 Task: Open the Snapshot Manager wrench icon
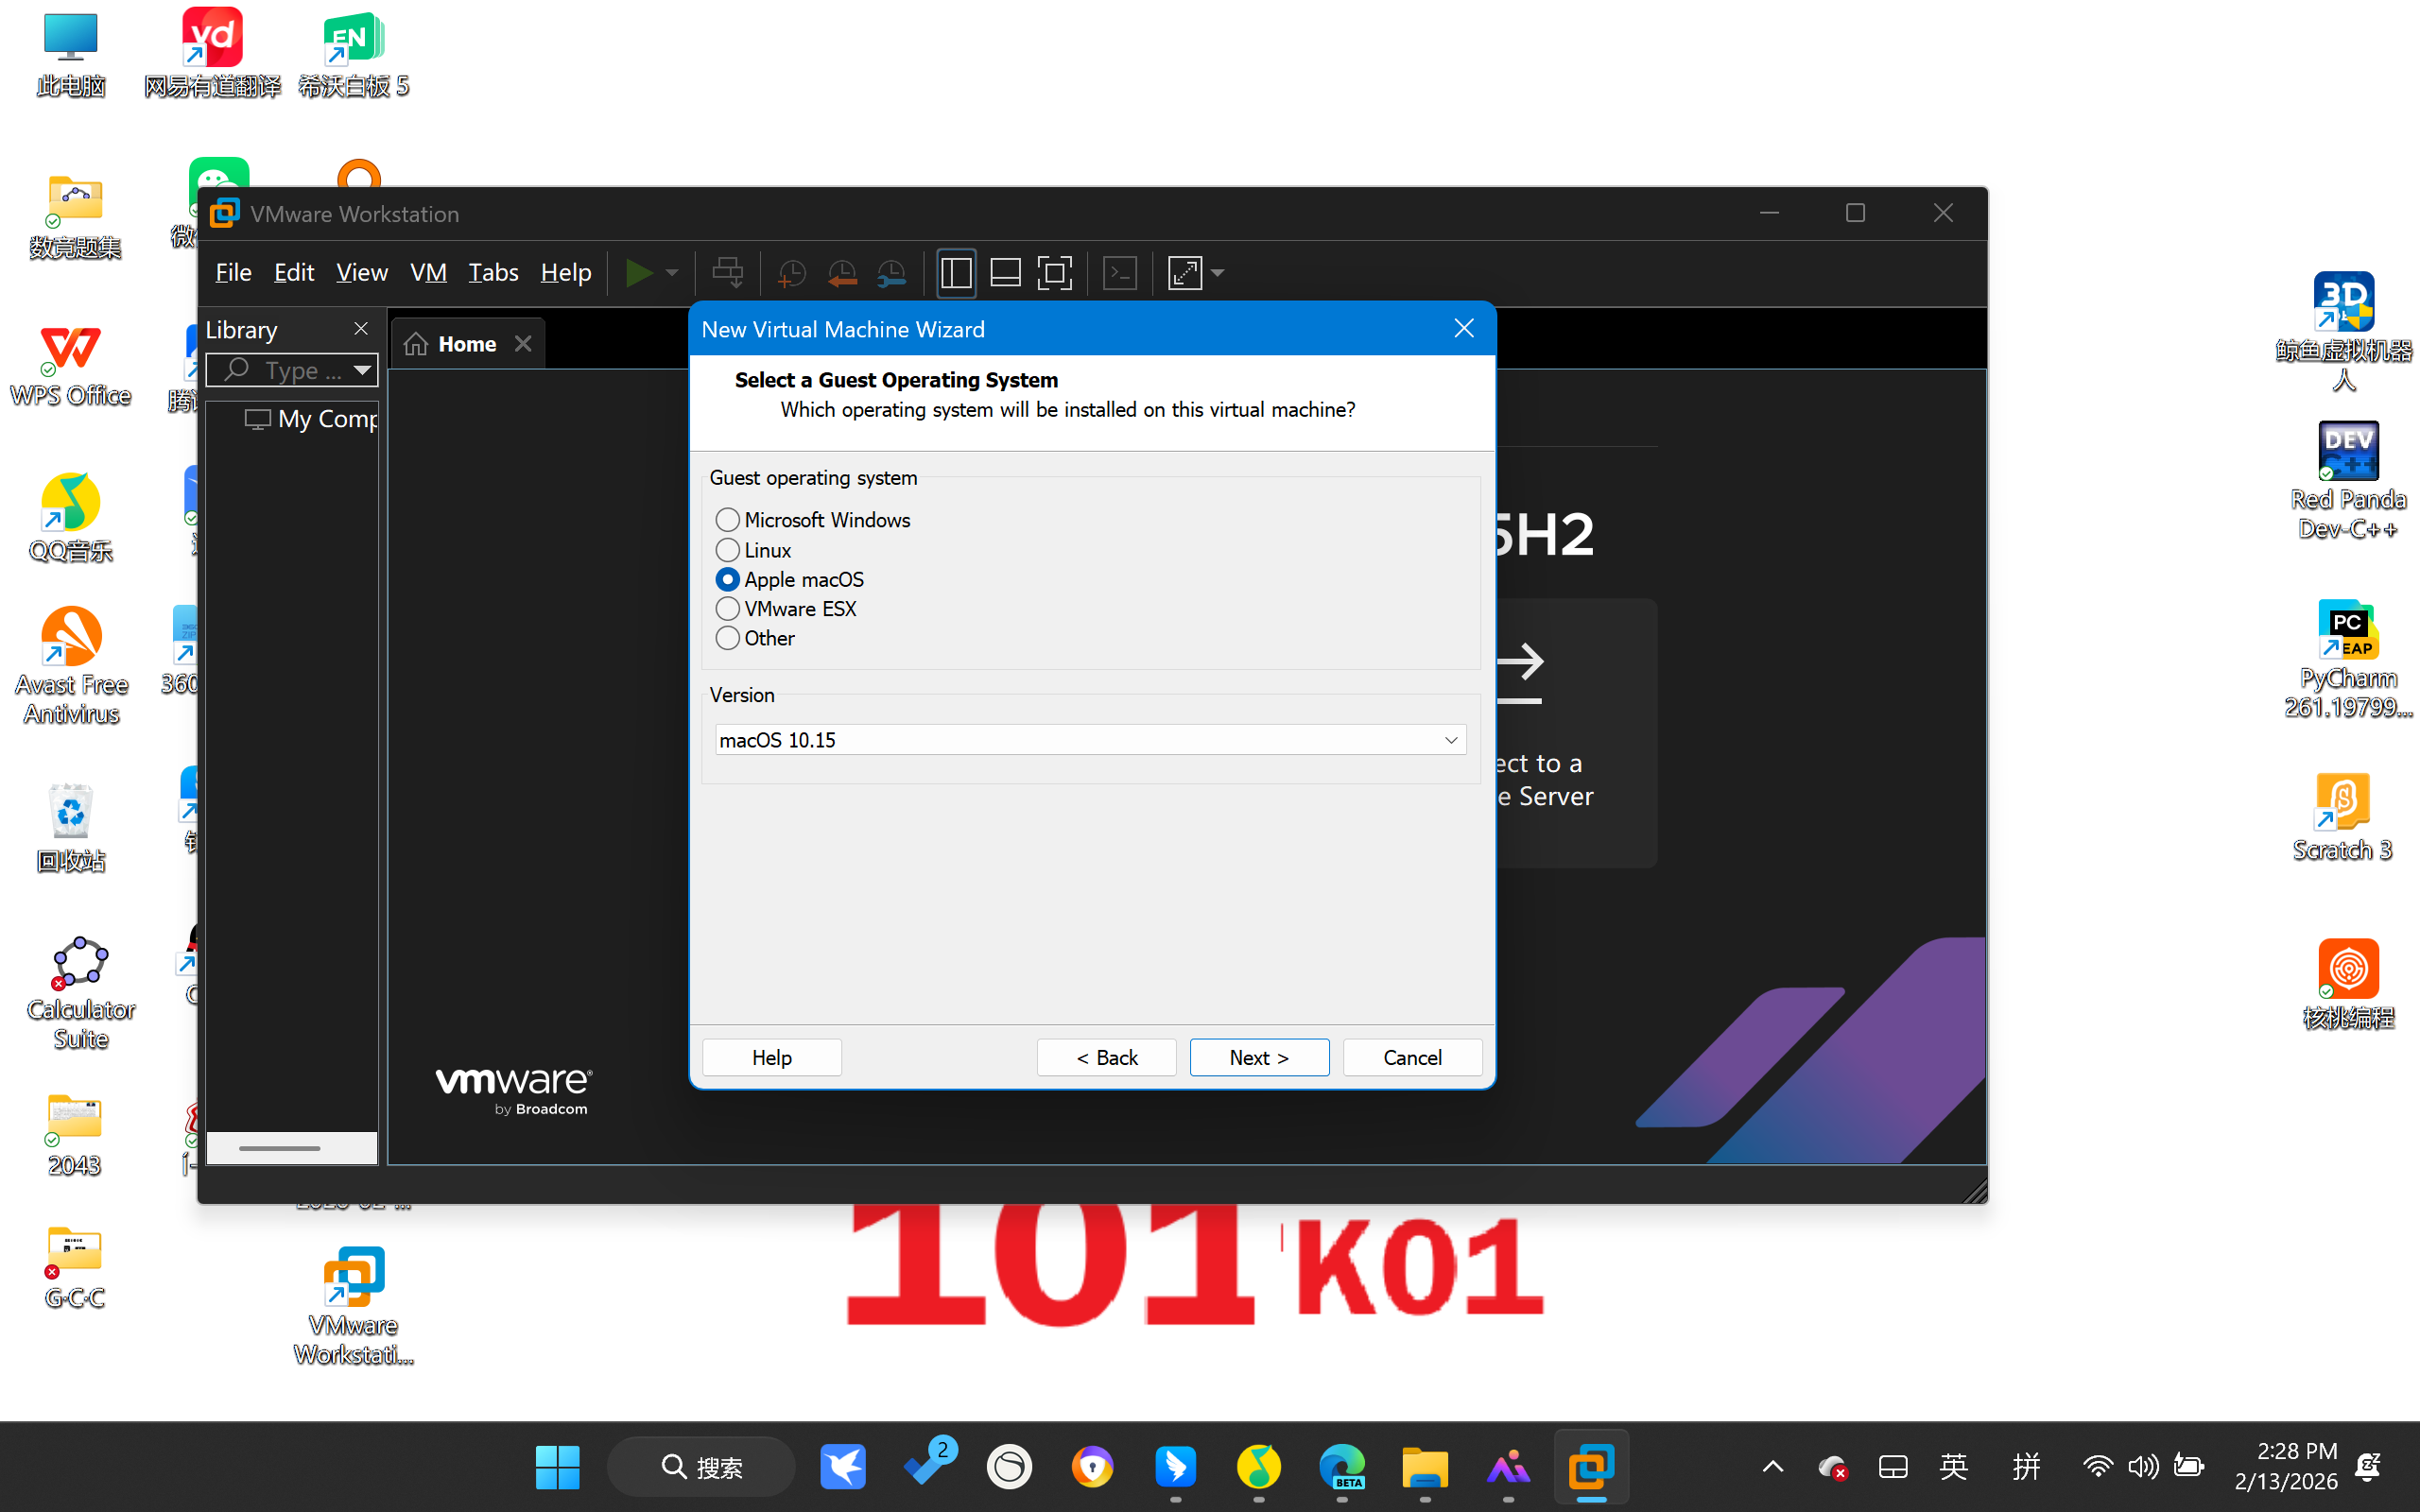[x=891, y=272]
